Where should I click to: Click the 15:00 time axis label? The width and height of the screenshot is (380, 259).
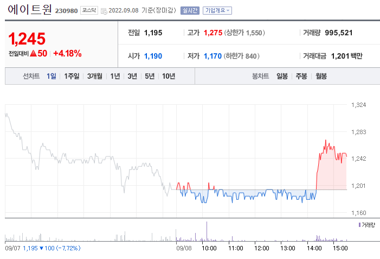pos(340,248)
